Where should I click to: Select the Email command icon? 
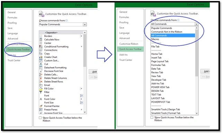[x=41, y=85]
